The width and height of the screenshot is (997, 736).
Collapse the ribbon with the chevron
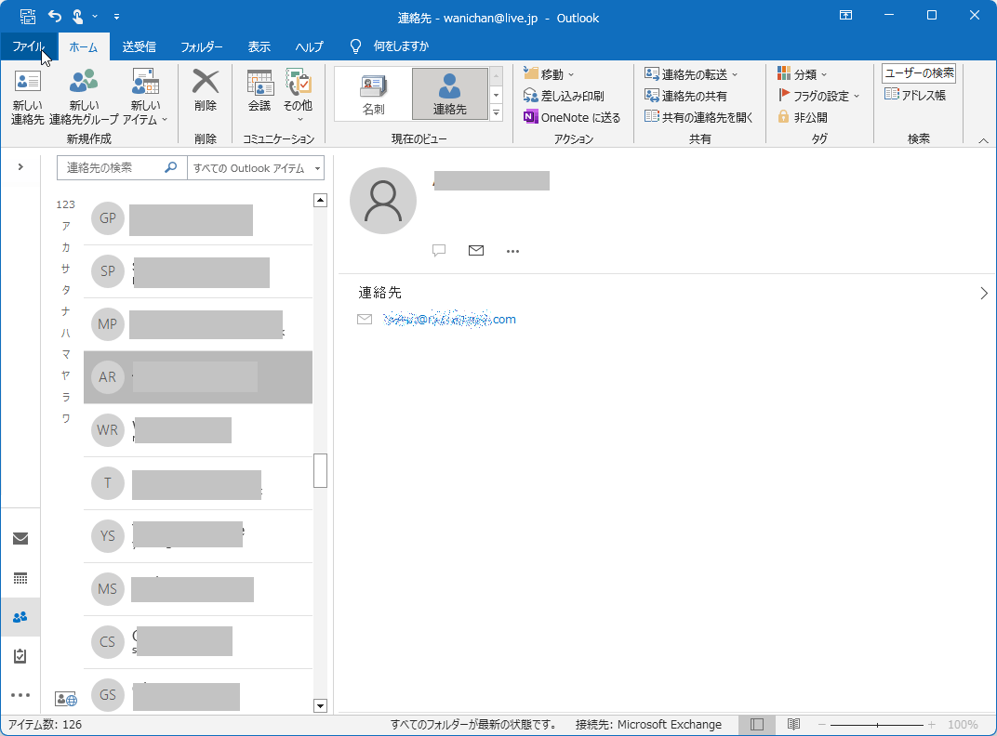point(983,140)
